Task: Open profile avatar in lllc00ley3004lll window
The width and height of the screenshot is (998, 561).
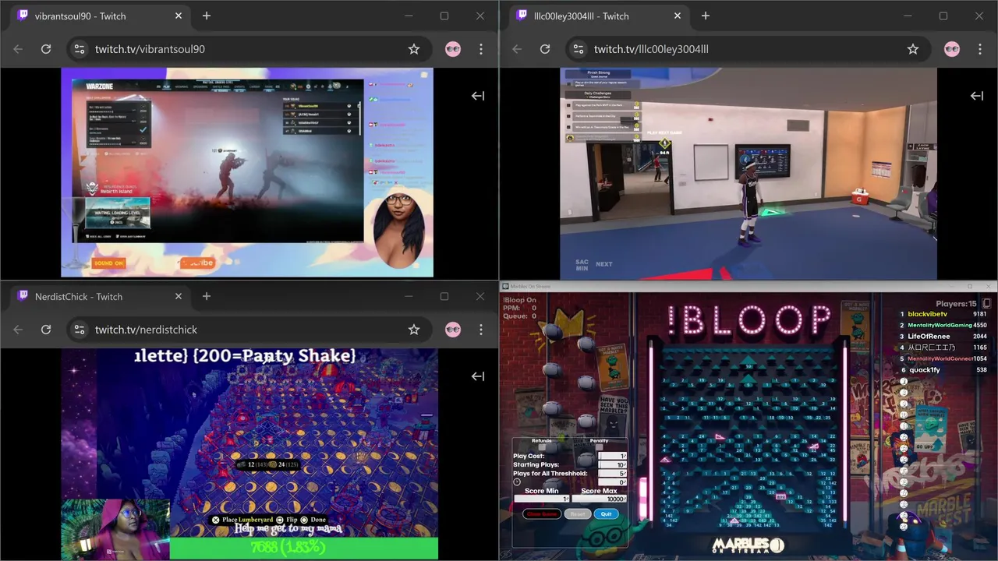Action: 952,49
